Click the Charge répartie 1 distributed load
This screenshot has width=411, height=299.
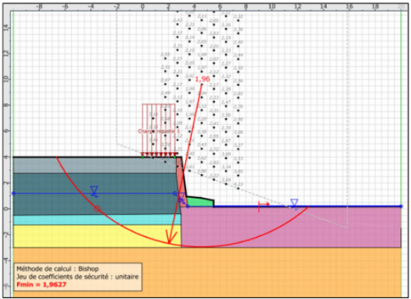(x=159, y=131)
